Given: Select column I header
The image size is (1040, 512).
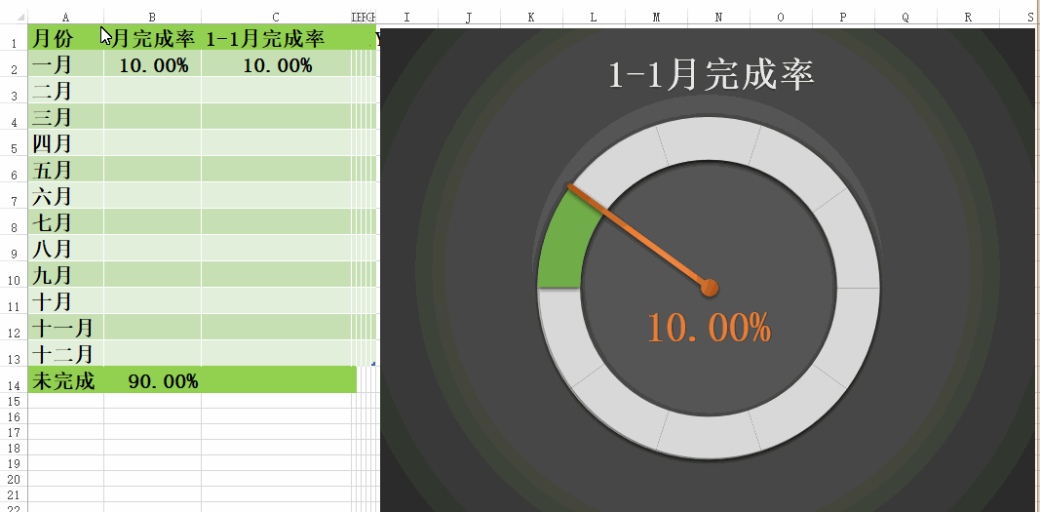Looking at the screenshot, I should (x=406, y=17).
